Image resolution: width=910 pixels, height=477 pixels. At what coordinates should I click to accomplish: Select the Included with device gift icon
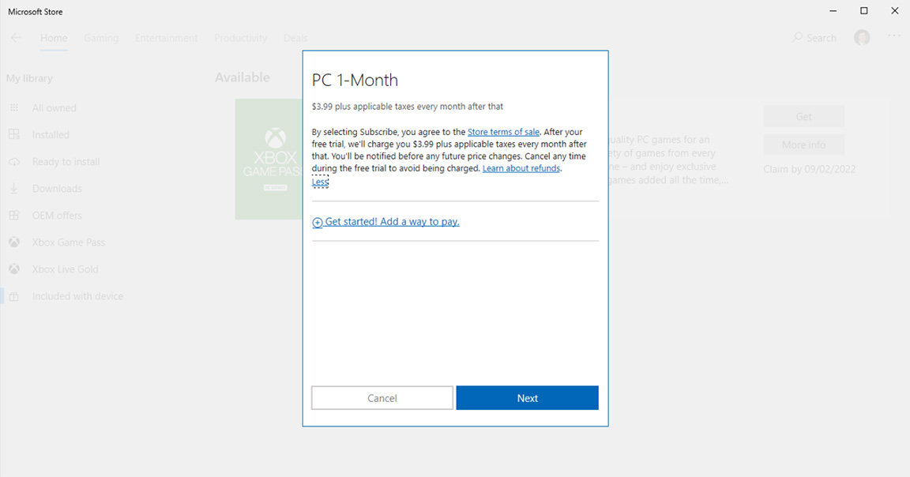pos(14,296)
